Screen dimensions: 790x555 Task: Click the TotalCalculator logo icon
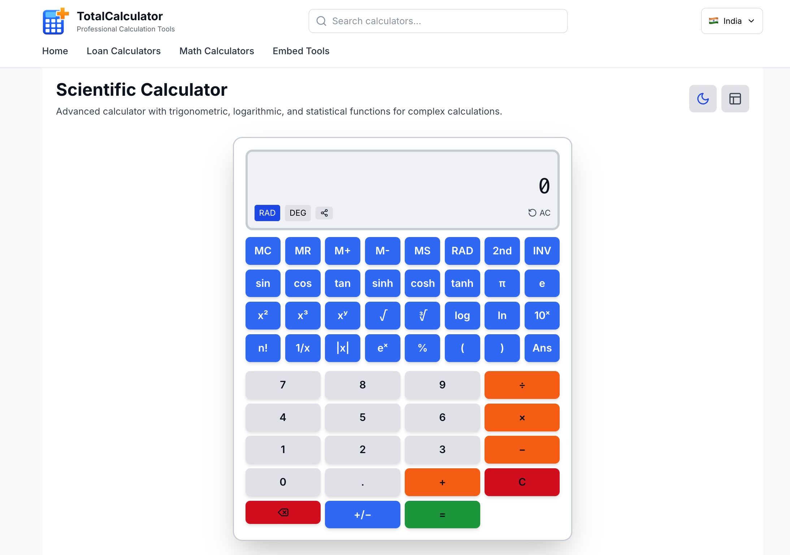54,21
